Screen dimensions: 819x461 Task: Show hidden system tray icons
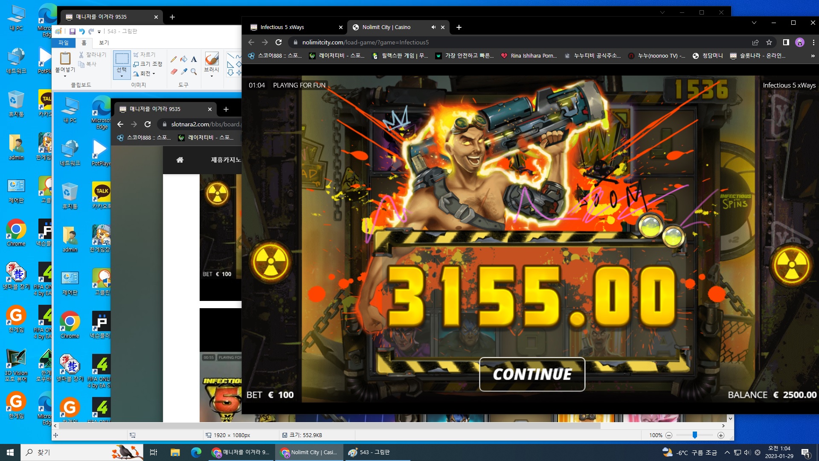(x=727, y=452)
